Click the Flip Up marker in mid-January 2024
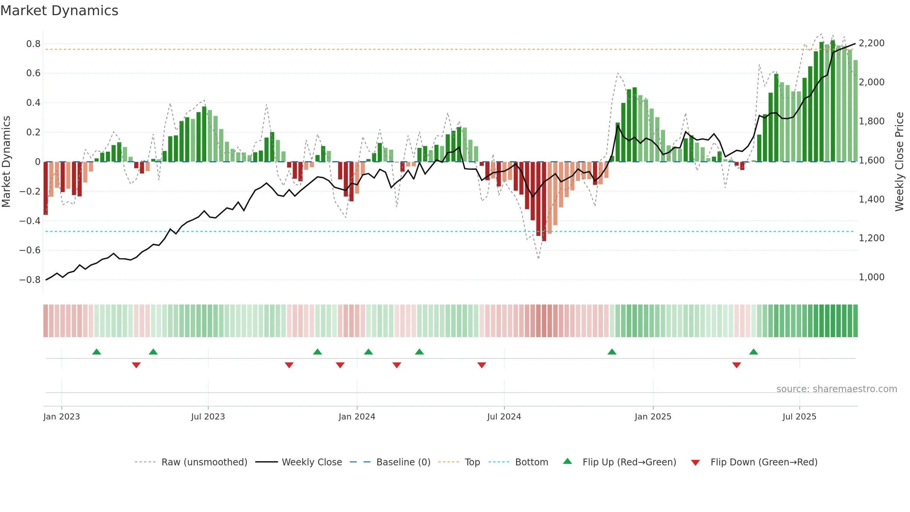The height and width of the screenshot is (512, 910). [369, 352]
